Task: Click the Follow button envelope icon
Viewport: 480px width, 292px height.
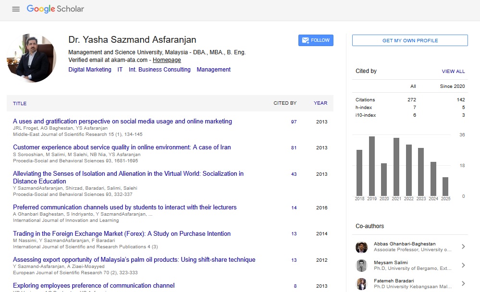Action: [305, 40]
